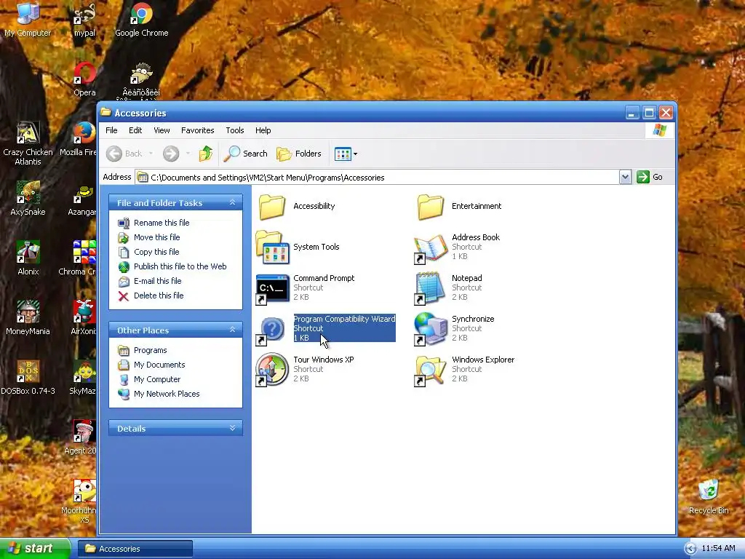
Task: Open the Entertainment folder icon
Action: click(431, 207)
